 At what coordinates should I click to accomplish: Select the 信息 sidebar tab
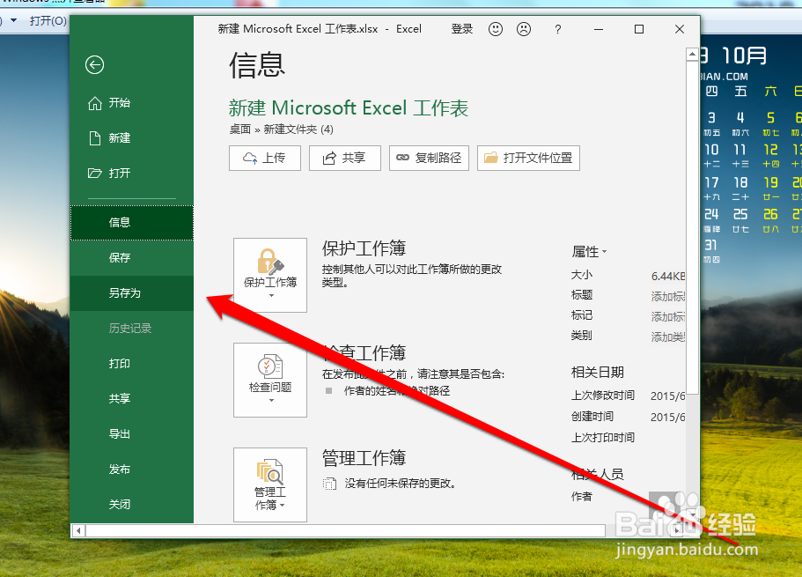coord(131,223)
